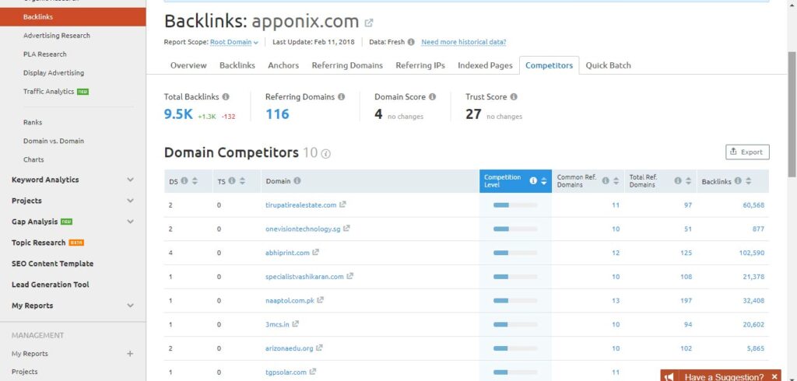
Task: Open Domain vs. Domain in sidebar
Action: click(54, 141)
